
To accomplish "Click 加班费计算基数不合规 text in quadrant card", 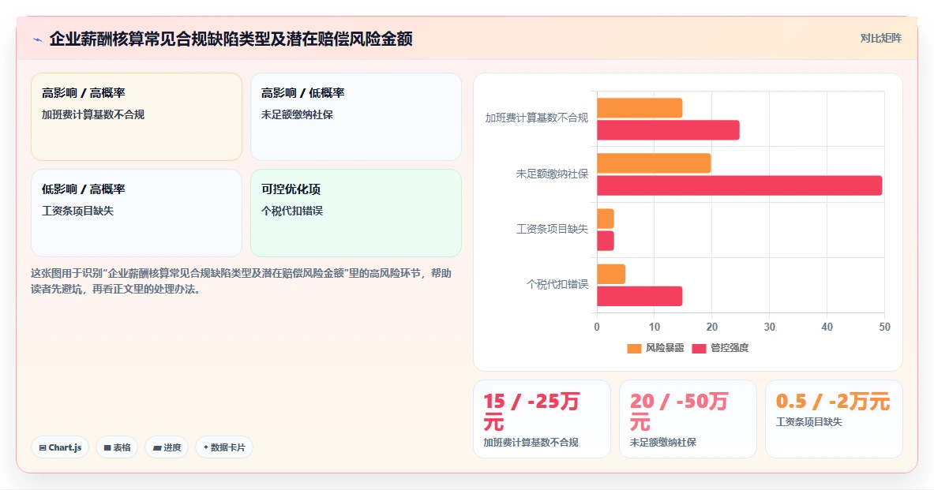I will (93, 114).
